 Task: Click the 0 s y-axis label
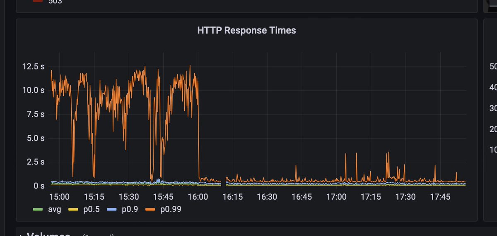click(39, 186)
